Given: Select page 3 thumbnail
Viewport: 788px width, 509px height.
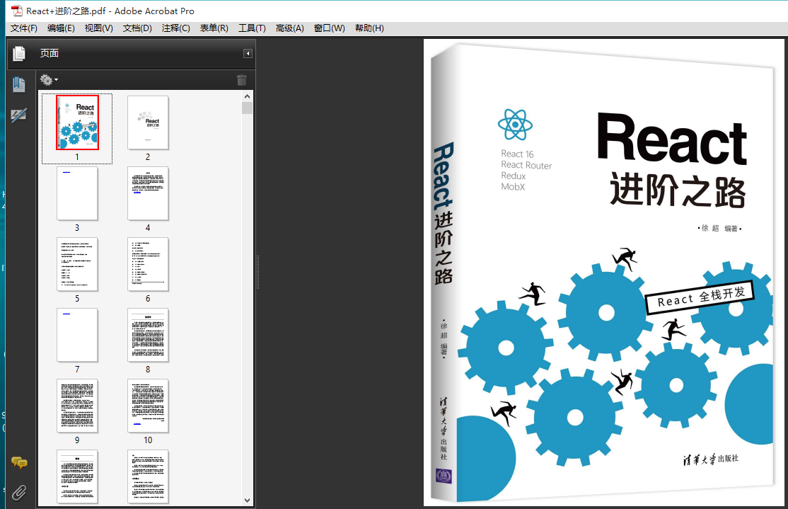Looking at the screenshot, I should [77, 194].
